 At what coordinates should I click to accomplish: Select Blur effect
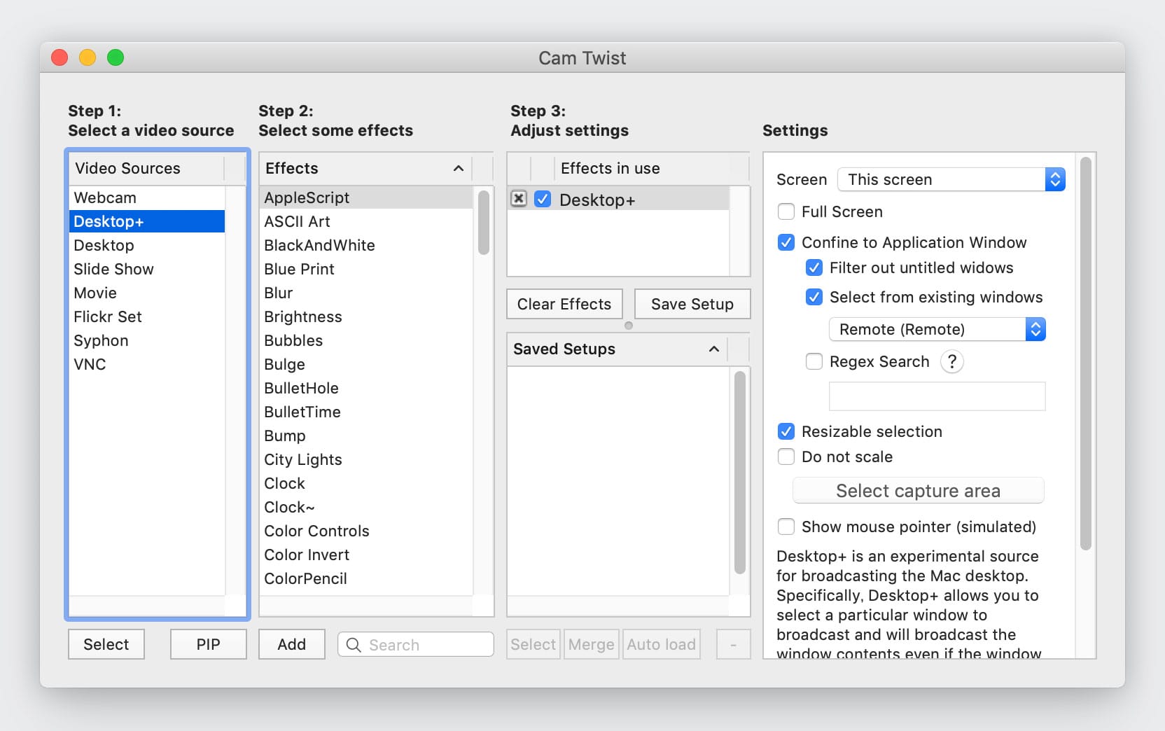tap(365, 293)
